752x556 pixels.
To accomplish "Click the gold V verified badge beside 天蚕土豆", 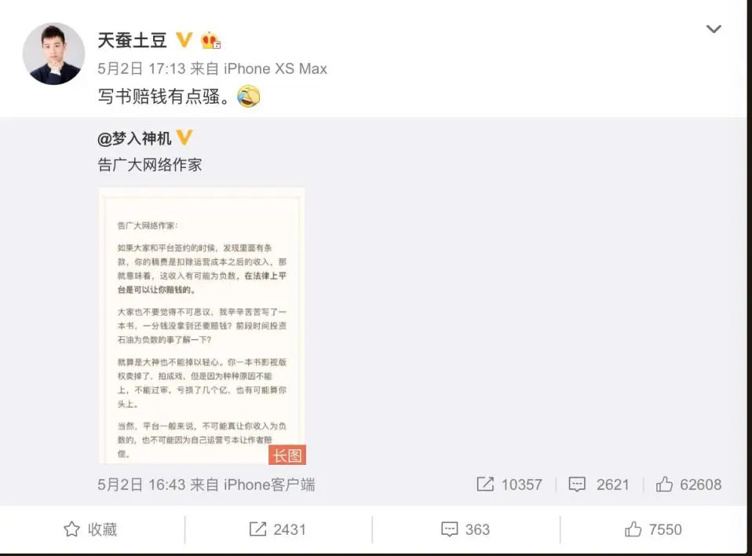I will (x=184, y=40).
